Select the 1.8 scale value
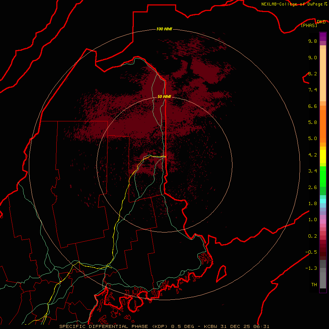Image resolution: width=329 pixels, height=329 pixels. pyautogui.click(x=313, y=203)
